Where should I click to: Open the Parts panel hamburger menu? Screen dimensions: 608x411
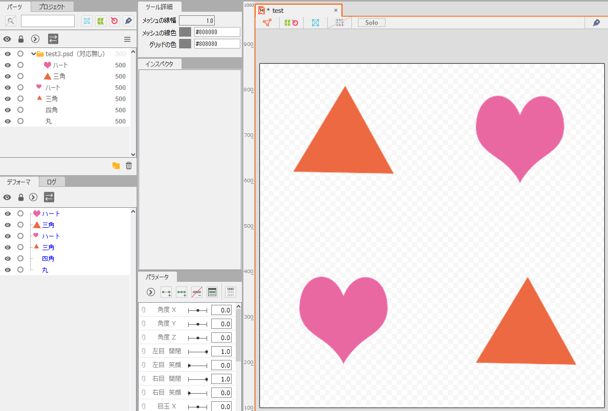127,39
